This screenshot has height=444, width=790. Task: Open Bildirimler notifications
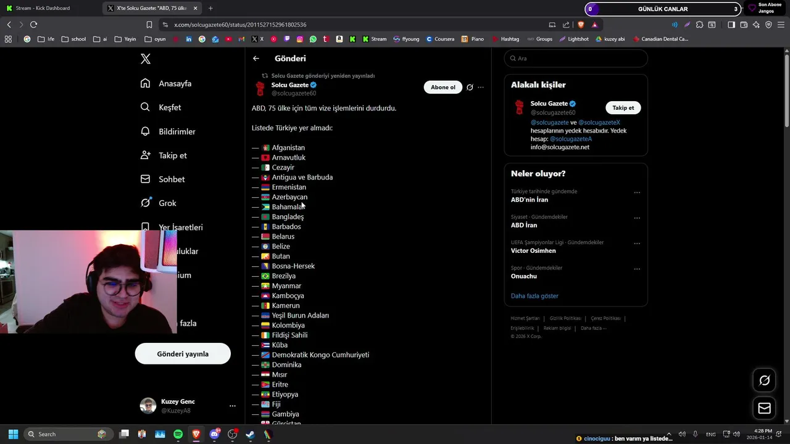(168, 131)
